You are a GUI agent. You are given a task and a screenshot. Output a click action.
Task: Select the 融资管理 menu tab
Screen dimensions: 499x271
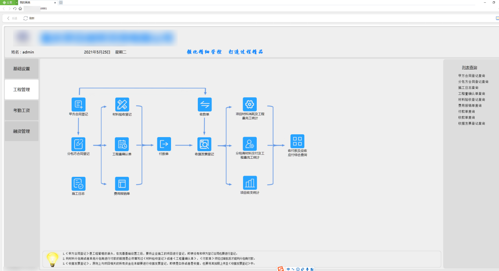[x=22, y=131]
